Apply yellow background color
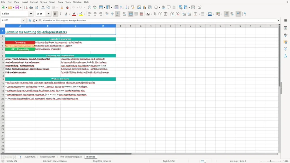 (81, 14)
